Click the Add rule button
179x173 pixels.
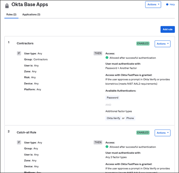pos(167,29)
